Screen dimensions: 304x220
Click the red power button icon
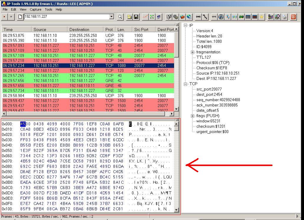click(x=293, y=17)
